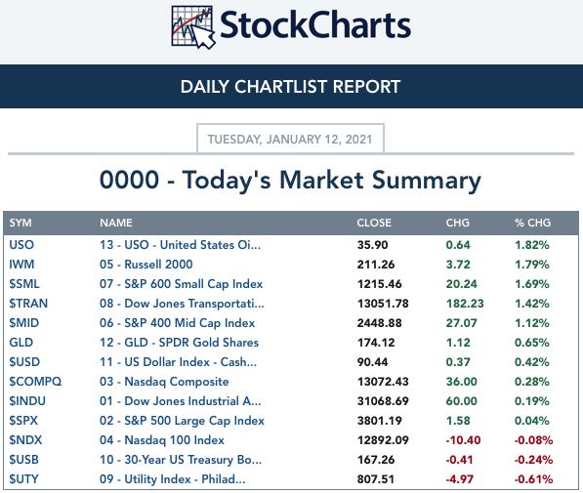Click the Tuesday, January 12, 2021 date box
Image resolution: width=583 pixels, height=493 pixels.
(290, 139)
